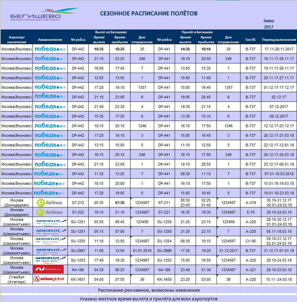Click the title 'Сезонное расписание полётов'
This screenshot has height=302, width=297.
point(148,14)
